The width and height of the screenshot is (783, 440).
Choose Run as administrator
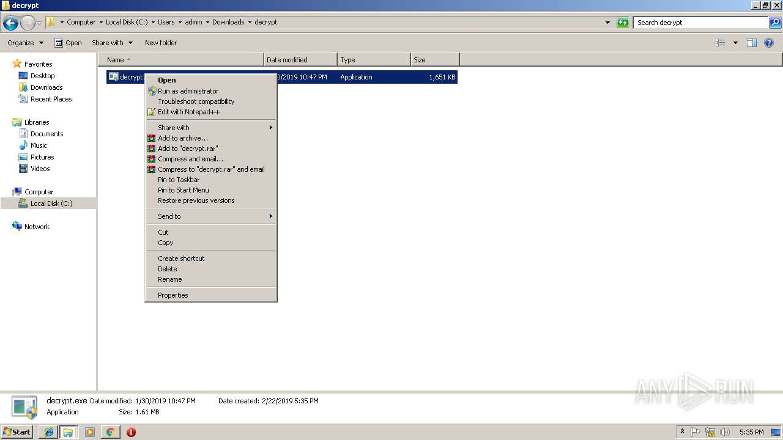pyautogui.click(x=210, y=91)
